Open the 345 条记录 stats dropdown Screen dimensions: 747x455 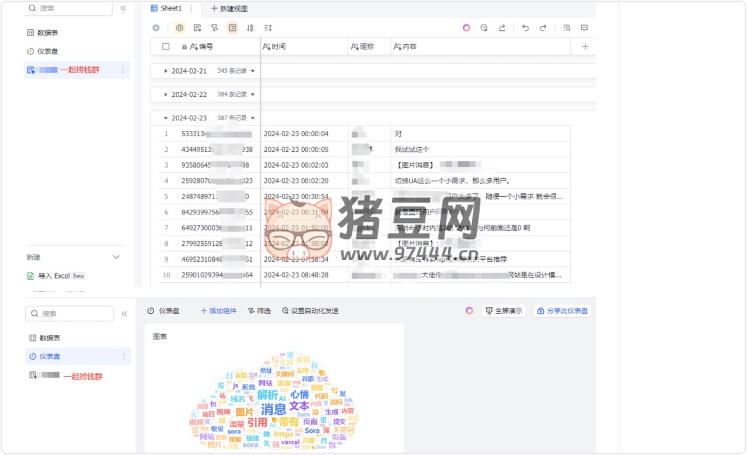[253, 71]
